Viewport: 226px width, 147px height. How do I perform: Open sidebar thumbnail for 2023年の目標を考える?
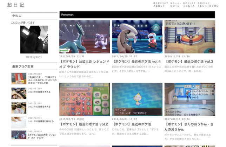19,93
